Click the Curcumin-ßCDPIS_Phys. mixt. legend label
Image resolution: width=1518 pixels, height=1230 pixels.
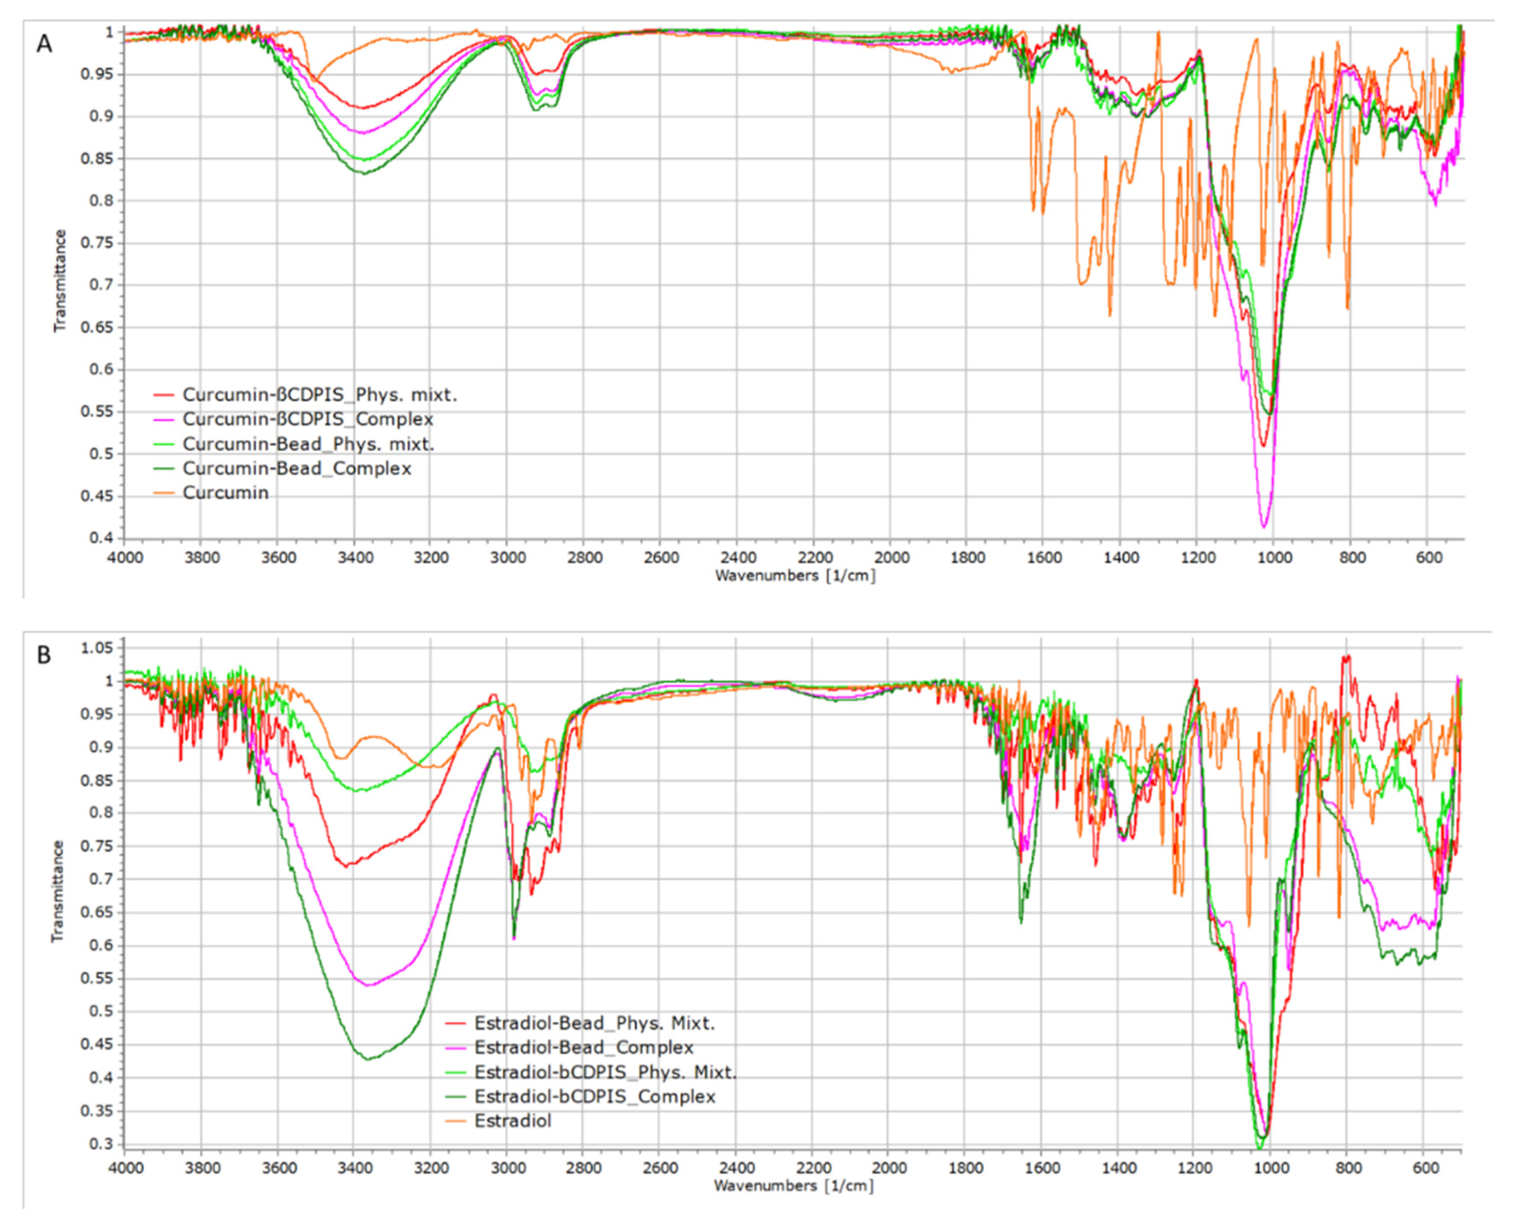tap(320, 395)
